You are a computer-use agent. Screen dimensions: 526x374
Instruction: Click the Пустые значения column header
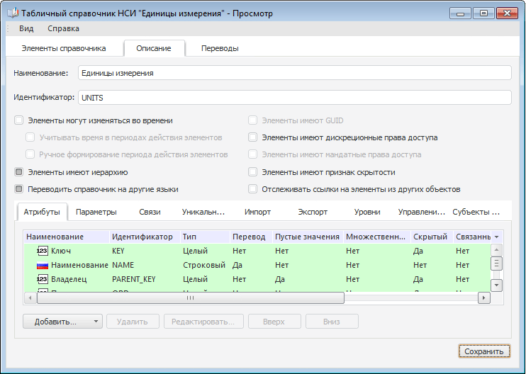308,237
